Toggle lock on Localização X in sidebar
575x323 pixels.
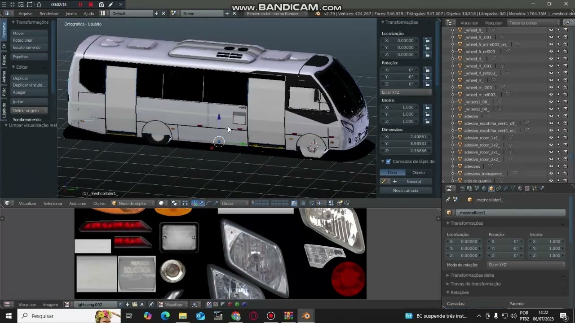tap(428, 40)
